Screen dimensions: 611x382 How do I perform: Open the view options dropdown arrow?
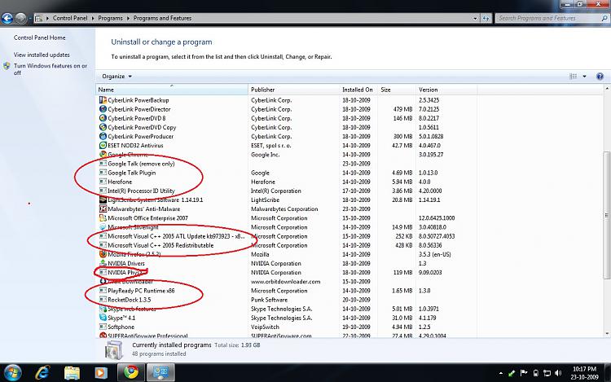coord(584,77)
